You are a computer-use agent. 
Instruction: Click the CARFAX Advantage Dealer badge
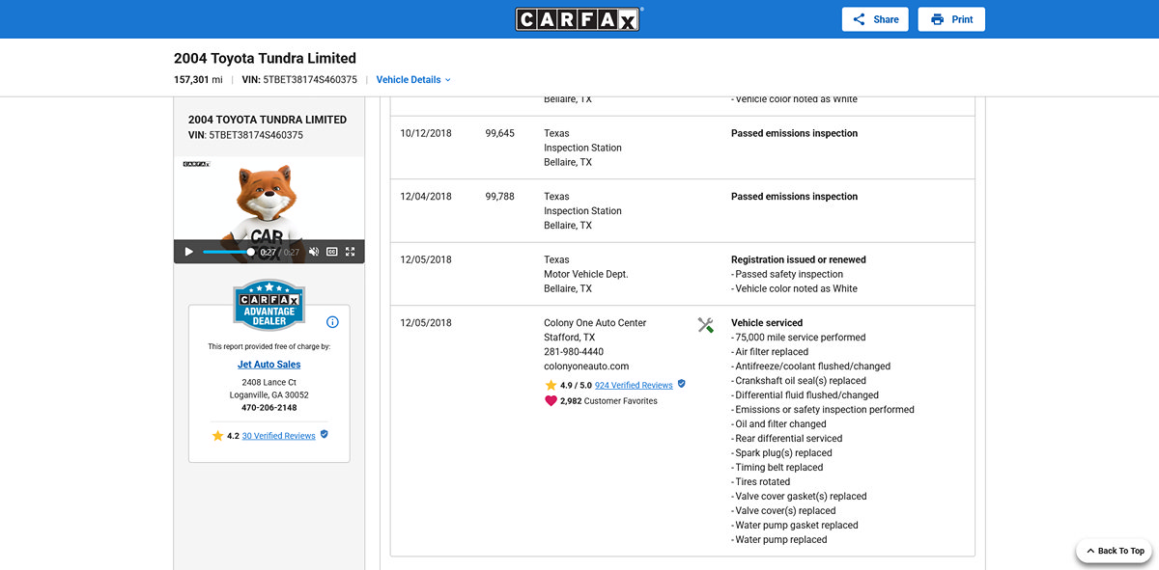pyautogui.click(x=269, y=305)
